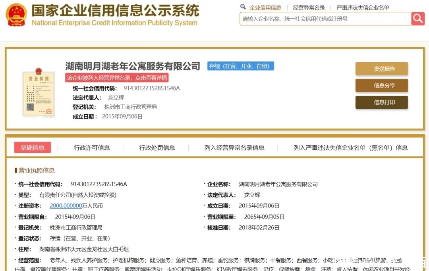Click the red search magnifier button
The image size is (429, 271).
click(418, 19)
